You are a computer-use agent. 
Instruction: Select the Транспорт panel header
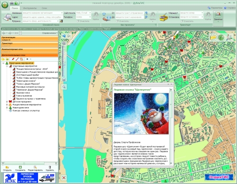[30, 44]
